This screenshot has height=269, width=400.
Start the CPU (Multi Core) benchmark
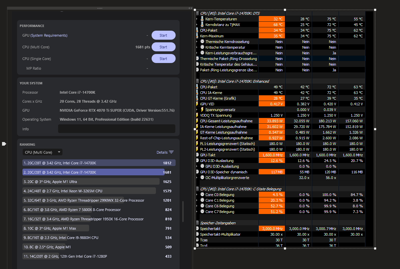coord(163,47)
